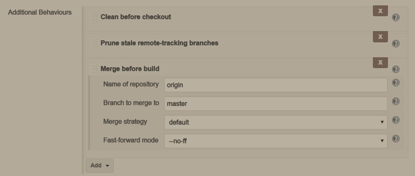415x176 pixels.
Task: Show help for Branch to merge to
Action: 396,101
